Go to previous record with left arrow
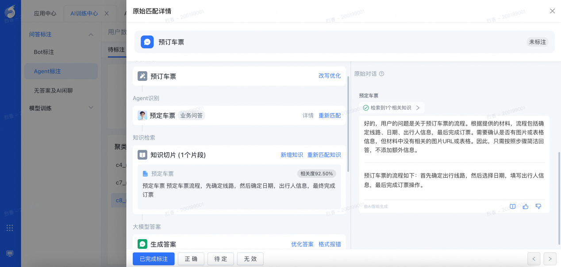Viewport: 561px width, 267px height. click(x=534, y=259)
